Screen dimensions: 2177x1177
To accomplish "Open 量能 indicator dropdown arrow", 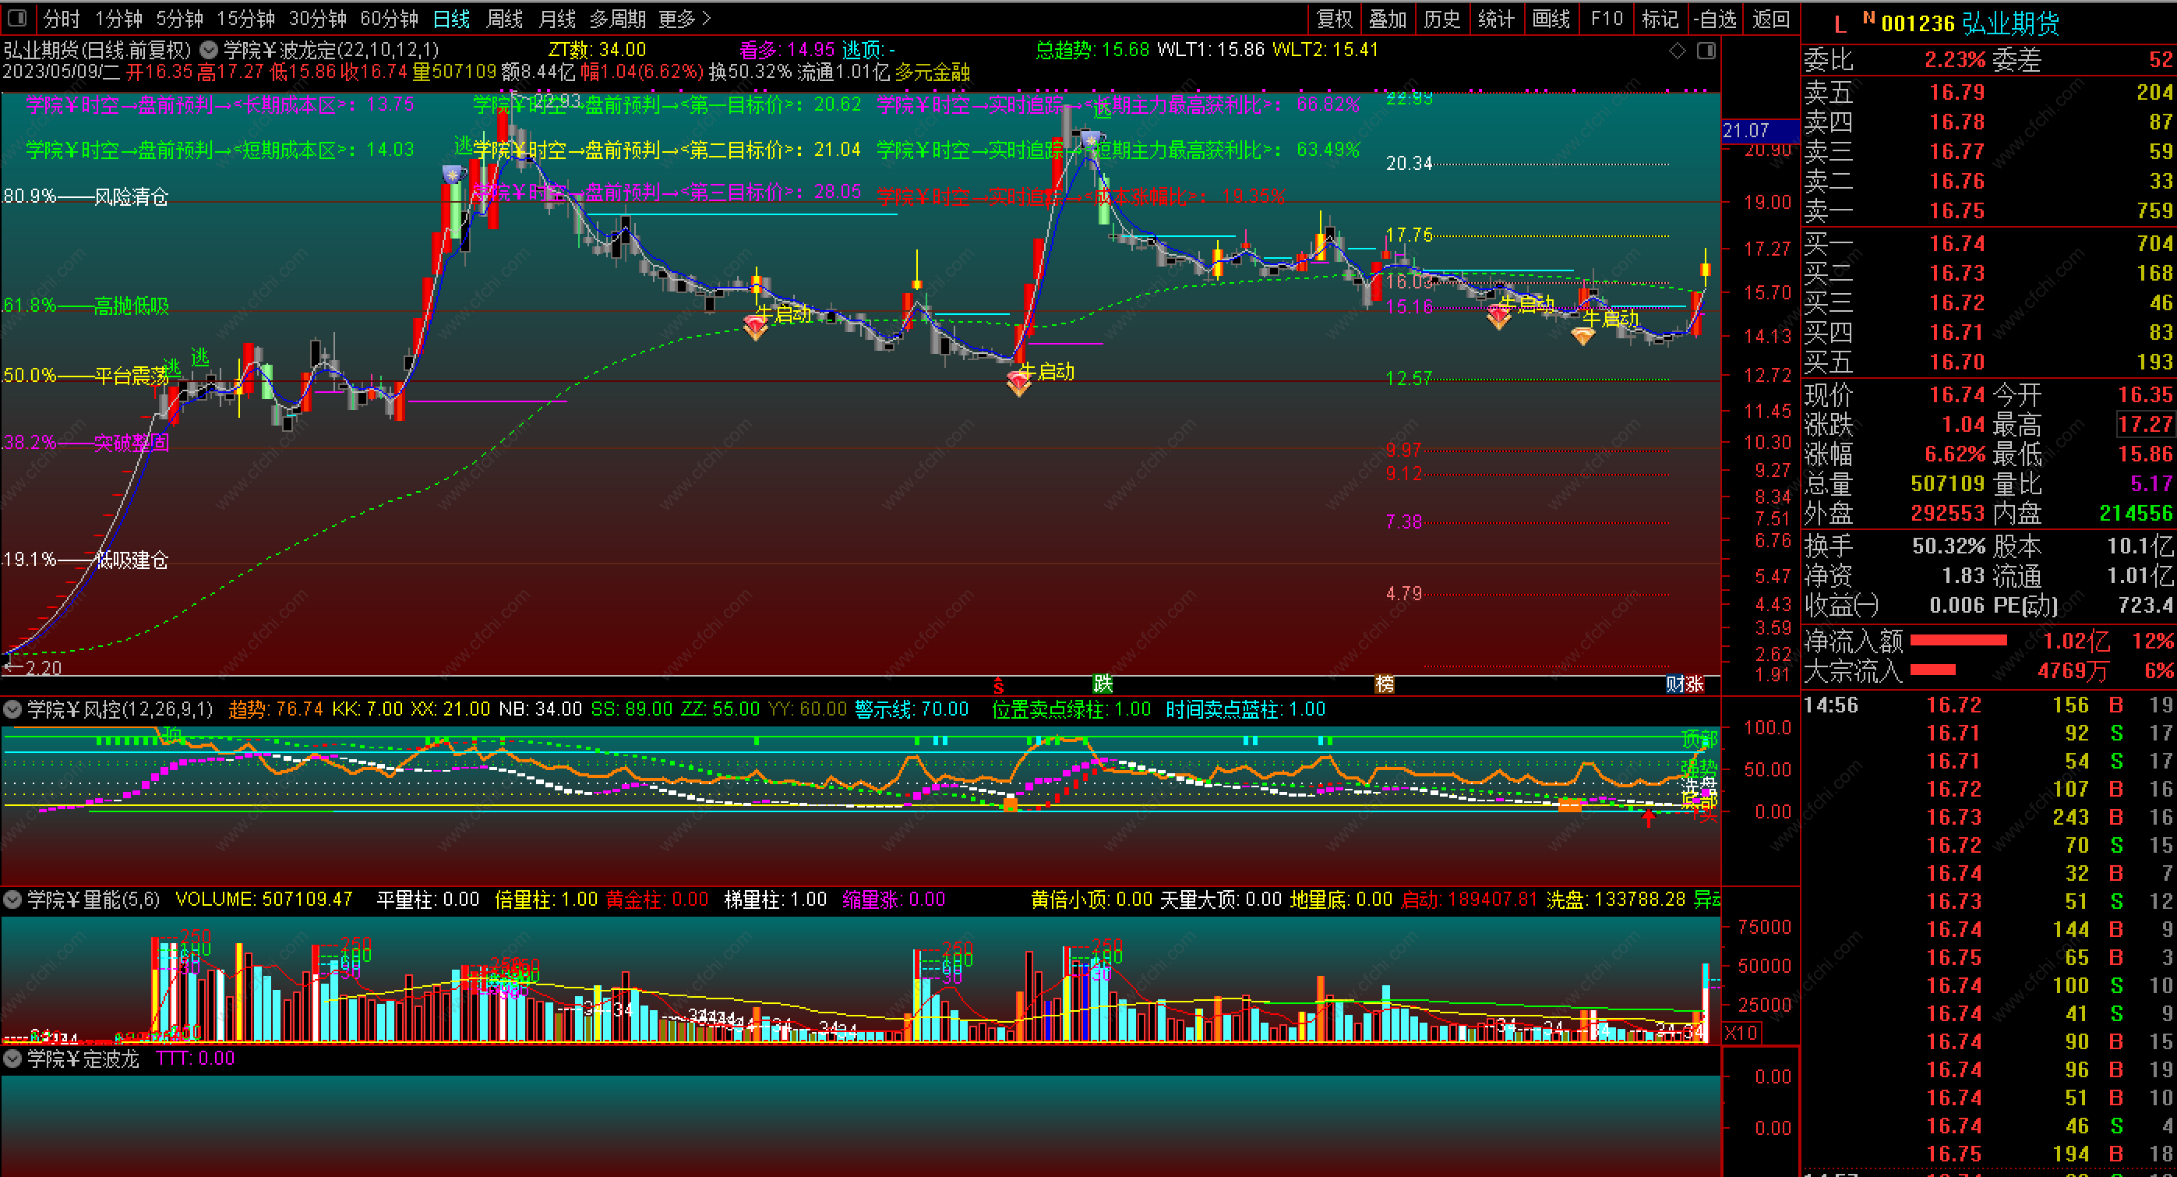I will [x=12, y=900].
